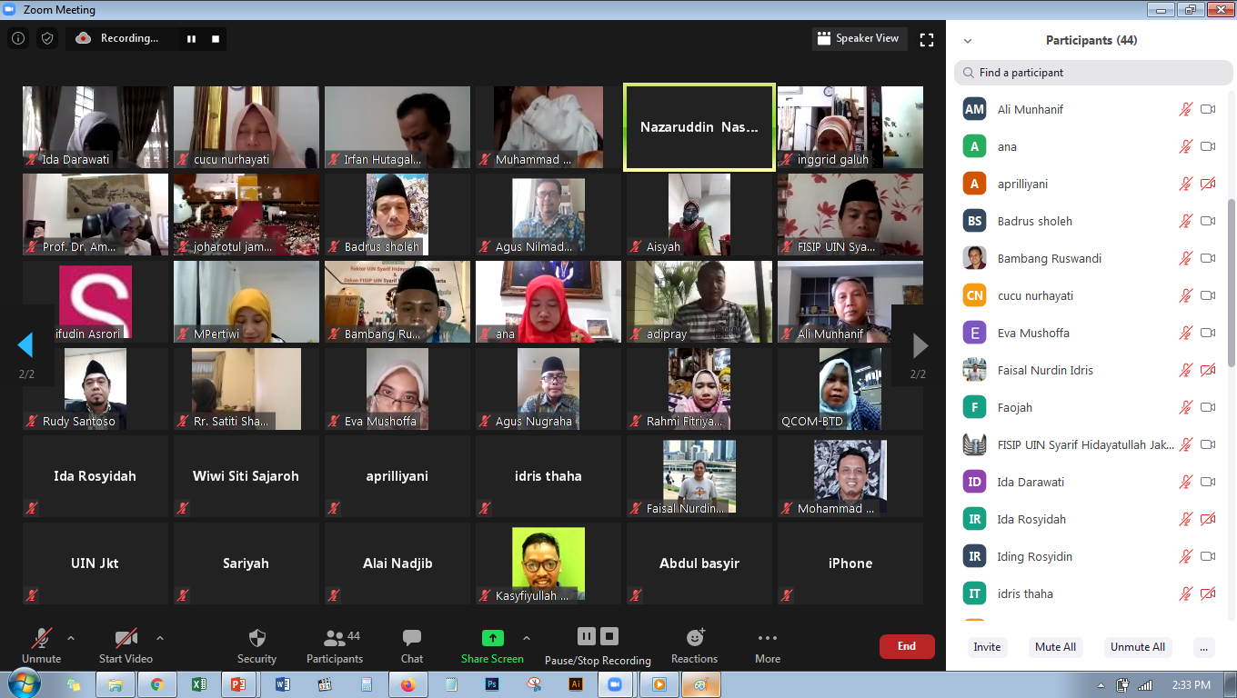Toggle the Participants panel from the toolbar
1237x698 pixels.
335,638
